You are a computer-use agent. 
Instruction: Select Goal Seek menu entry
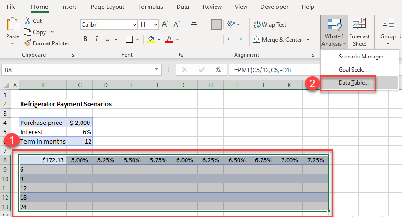click(x=352, y=70)
